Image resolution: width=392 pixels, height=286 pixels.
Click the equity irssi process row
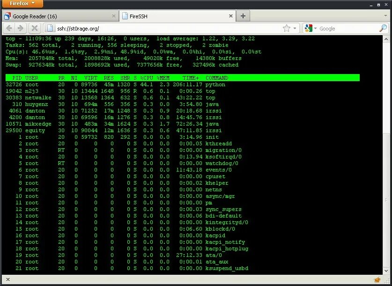[x=114, y=130]
